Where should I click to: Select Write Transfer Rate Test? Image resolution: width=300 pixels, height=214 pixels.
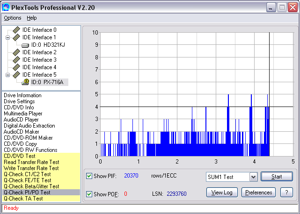[41, 168]
